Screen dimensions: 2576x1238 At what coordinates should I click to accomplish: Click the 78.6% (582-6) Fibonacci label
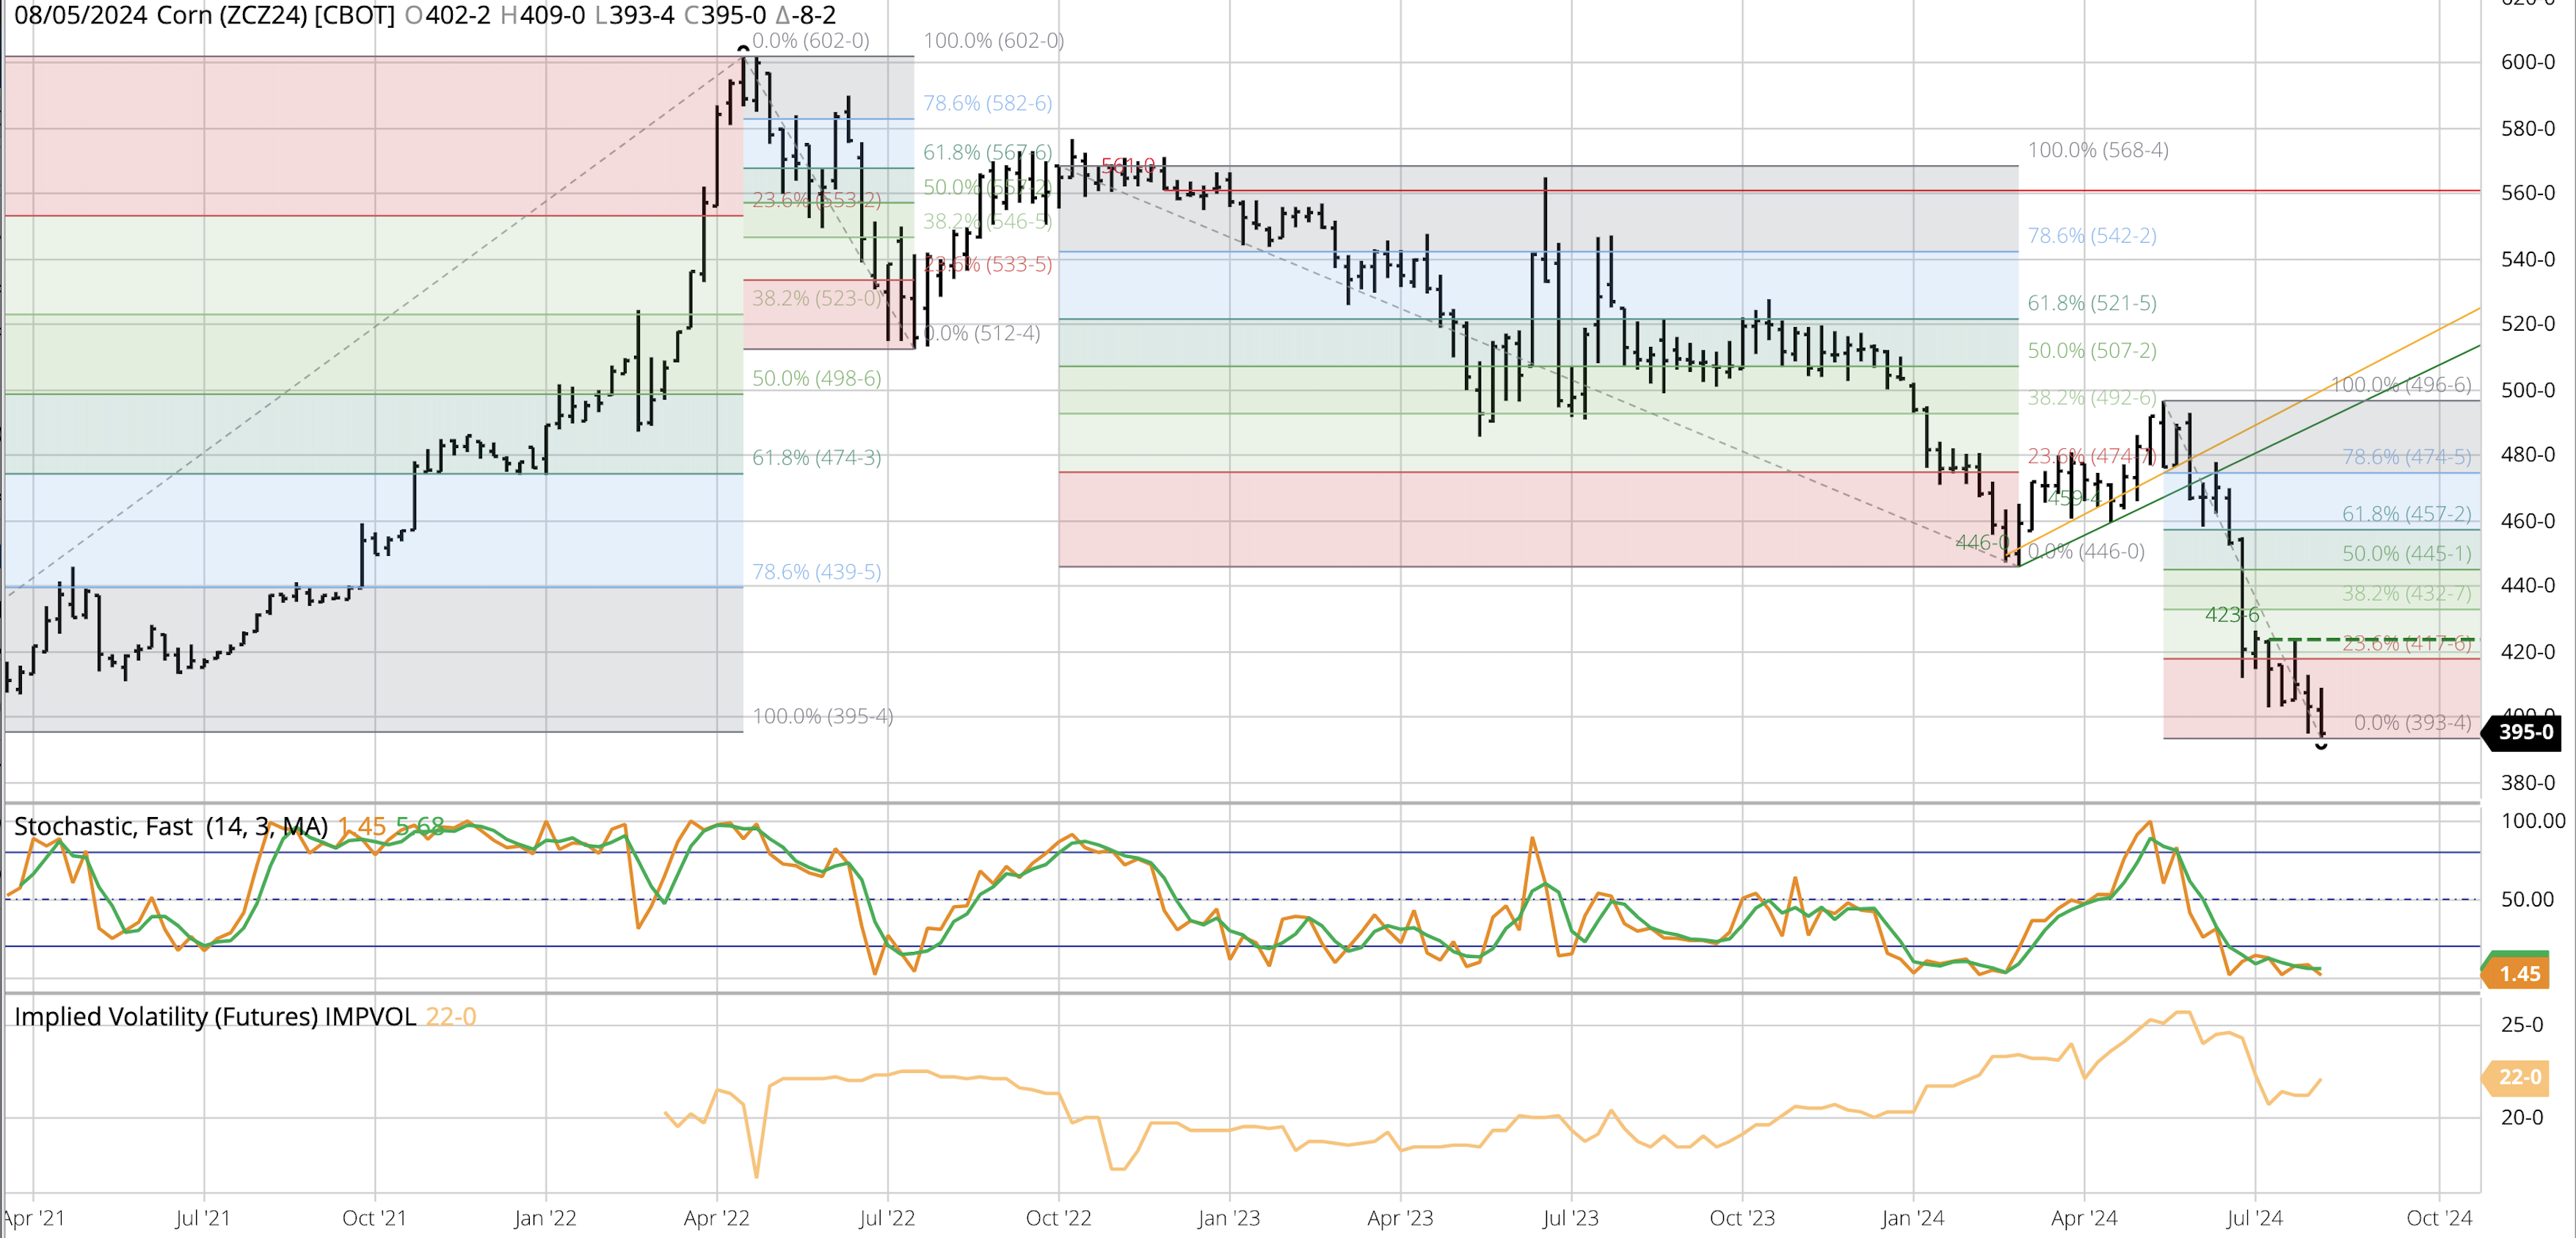986,103
